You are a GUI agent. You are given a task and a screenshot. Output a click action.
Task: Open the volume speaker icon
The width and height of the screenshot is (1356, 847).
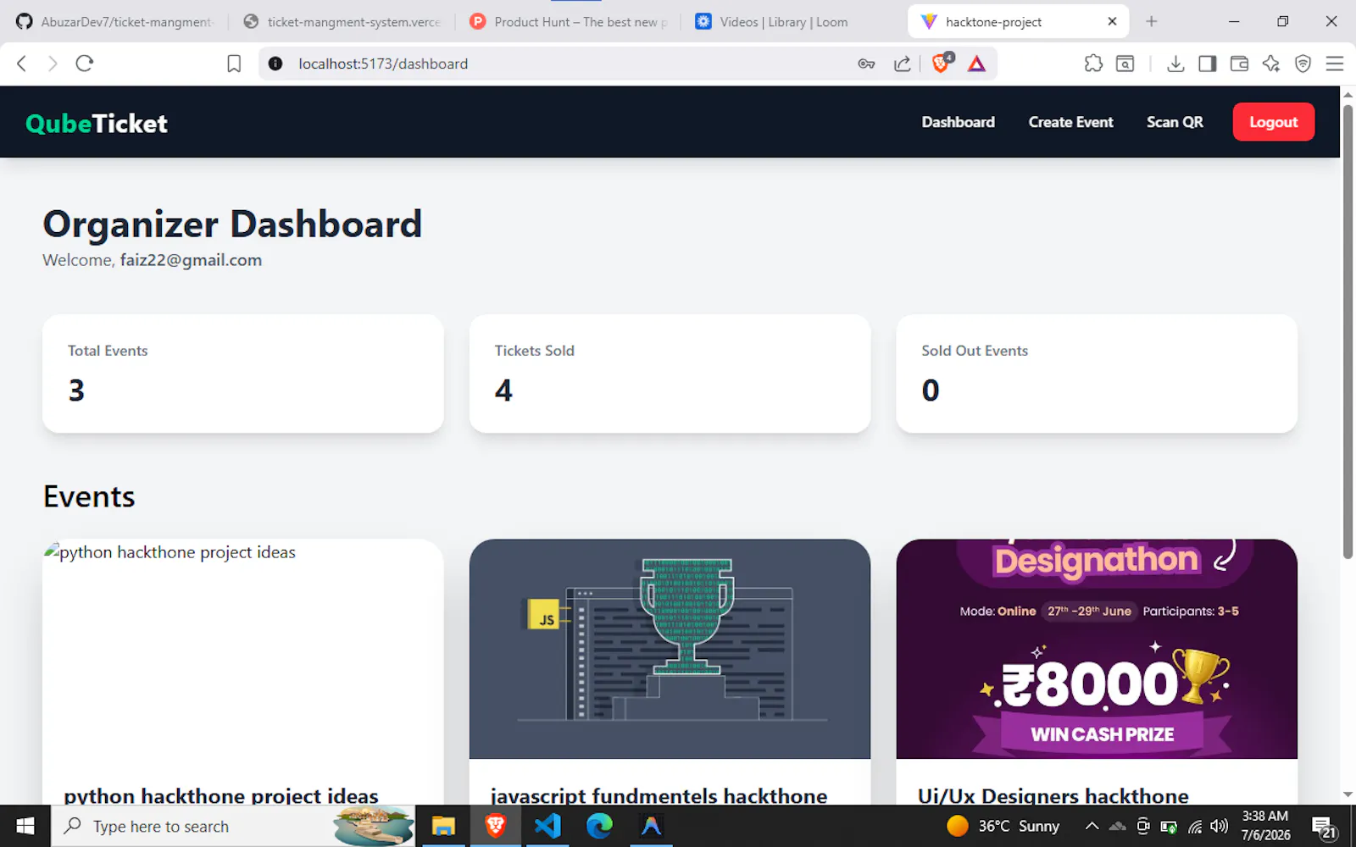pyautogui.click(x=1220, y=826)
